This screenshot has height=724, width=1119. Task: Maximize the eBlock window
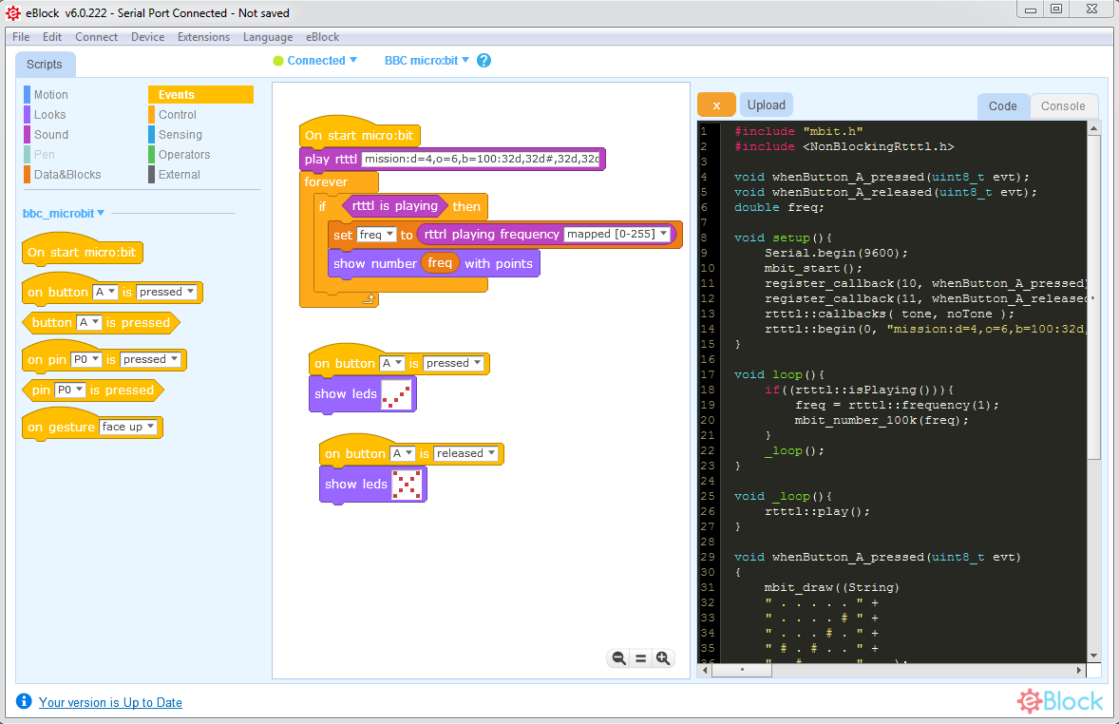click(1056, 10)
